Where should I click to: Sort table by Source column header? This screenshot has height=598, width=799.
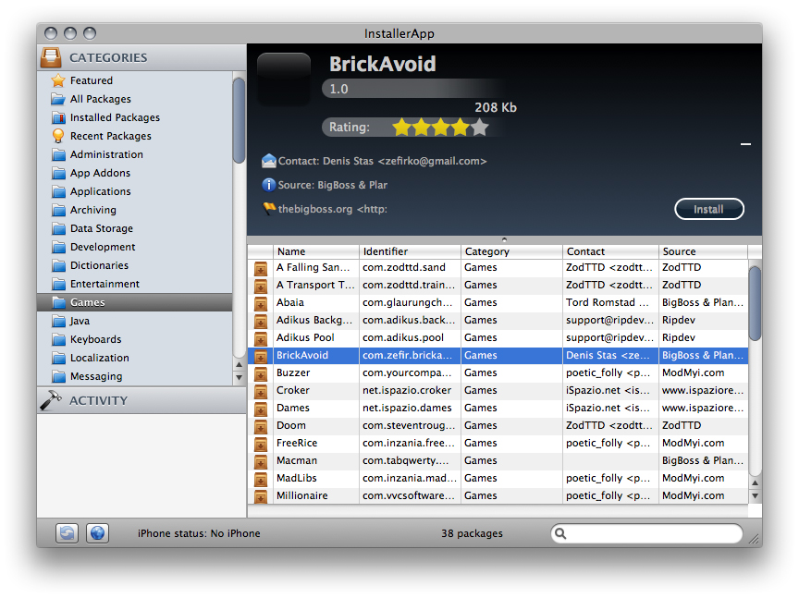pyautogui.click(x=703, y=251)
